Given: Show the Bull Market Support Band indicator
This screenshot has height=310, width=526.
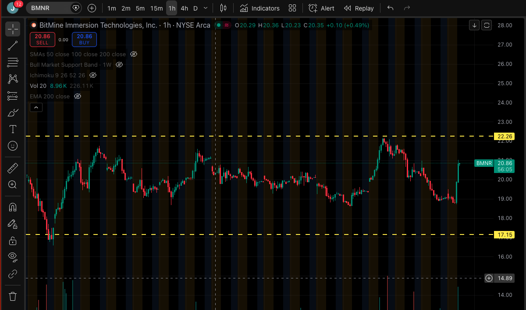Looking at the screenshot, I should [119, 65].
